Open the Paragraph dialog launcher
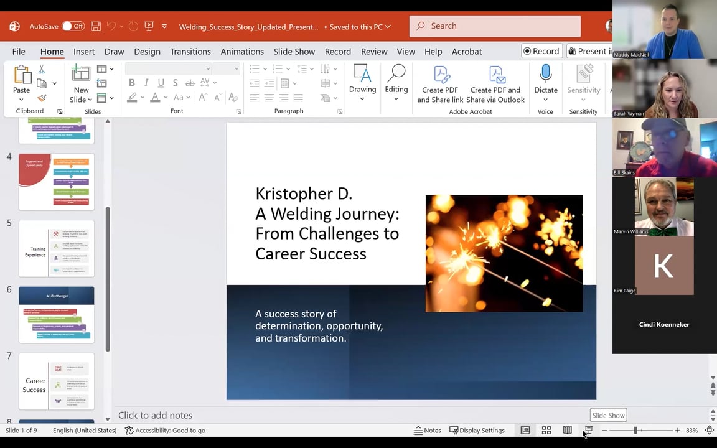The height and width of the screenshot is (448, 717). [340, 111]
